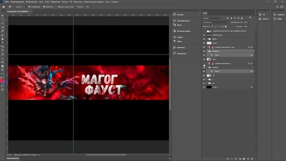Click the background purple color swatch
Viewport: 286px width, 161px height.
[x=3, y=82]
